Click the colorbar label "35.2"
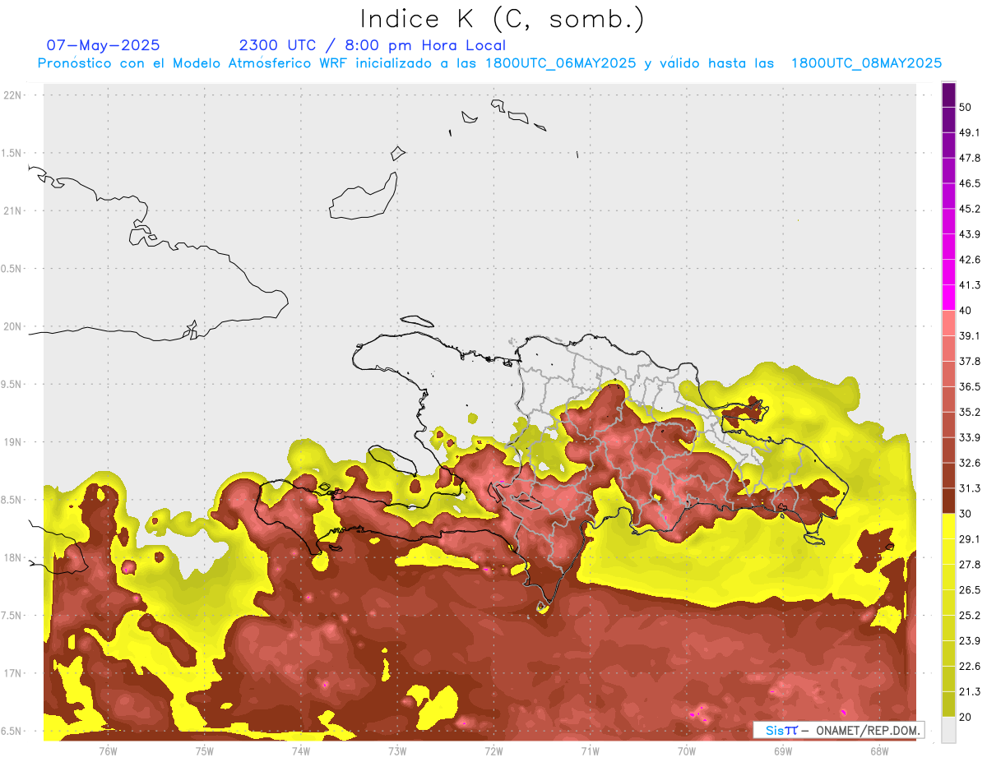This screenshot has width=987, height=762. pos(970,412)
